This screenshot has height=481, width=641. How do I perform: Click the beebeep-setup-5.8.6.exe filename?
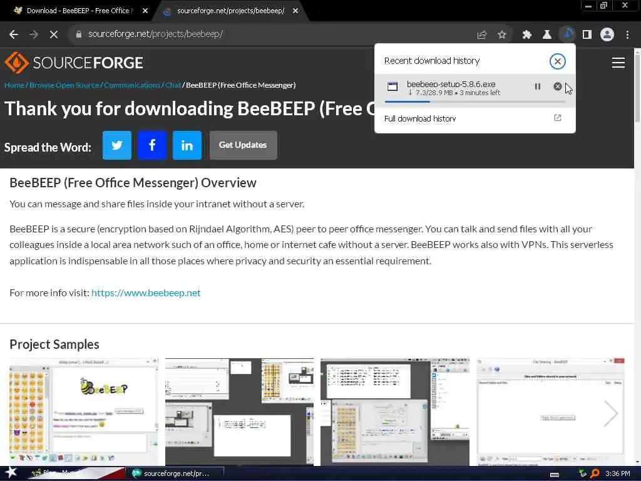point(451,84)
